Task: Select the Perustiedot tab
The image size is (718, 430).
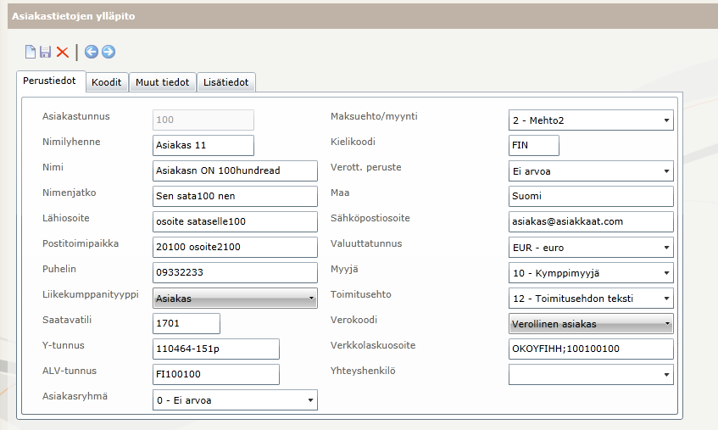Action: 49,81
